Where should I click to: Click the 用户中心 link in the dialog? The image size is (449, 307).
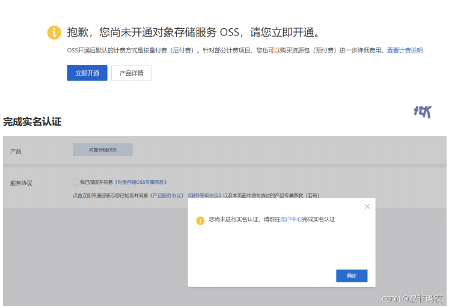click(291, 219)
